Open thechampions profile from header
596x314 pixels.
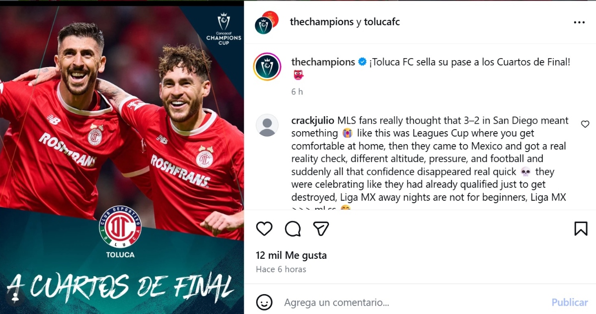321,22
